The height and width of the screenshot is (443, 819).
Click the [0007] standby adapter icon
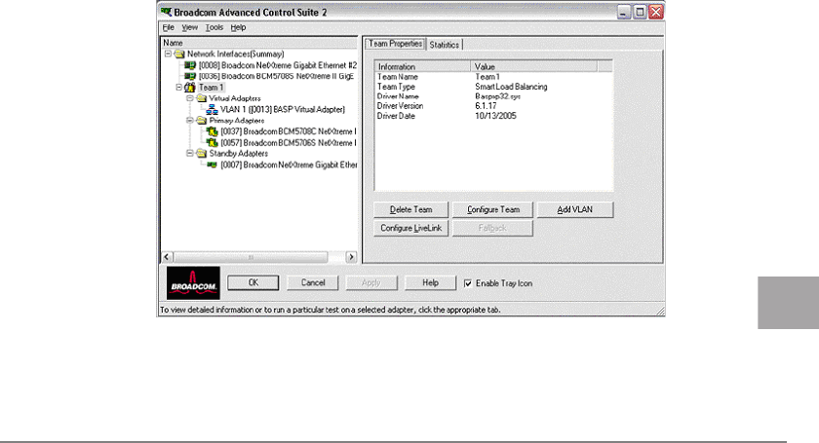click(x=213, y=165)
